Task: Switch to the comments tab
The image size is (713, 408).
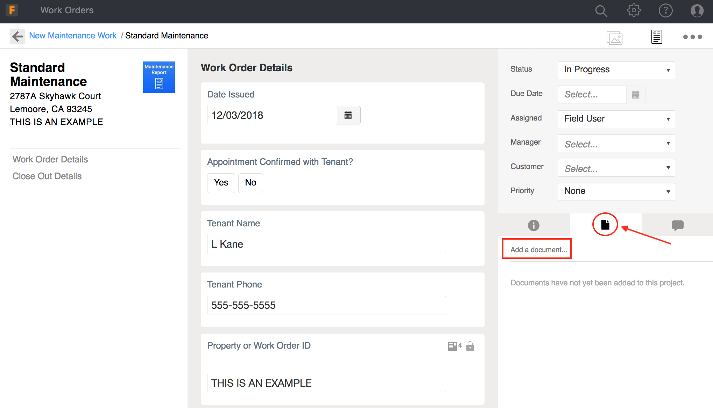Action: click(x=677, y=225)
